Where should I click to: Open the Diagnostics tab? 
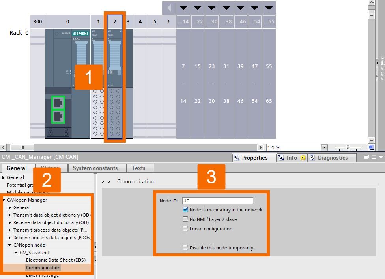pyautogui.click(x=332, y=158)
